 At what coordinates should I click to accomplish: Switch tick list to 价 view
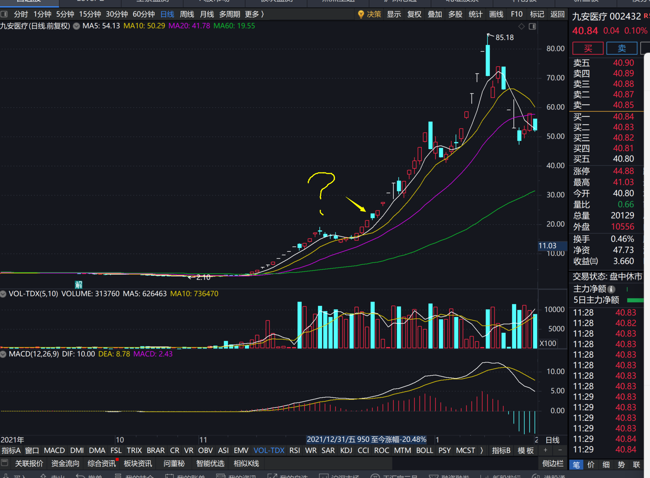click(591, 465)
